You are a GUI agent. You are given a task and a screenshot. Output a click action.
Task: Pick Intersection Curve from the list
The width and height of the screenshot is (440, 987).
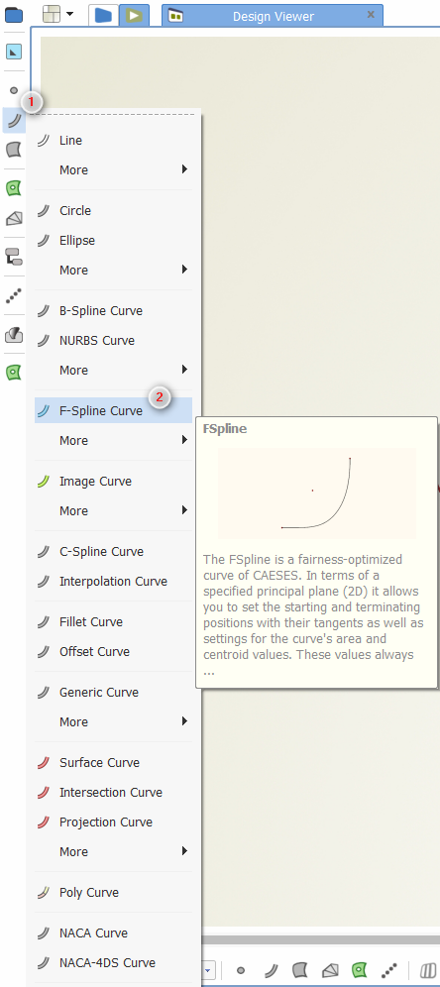[113, 793]
